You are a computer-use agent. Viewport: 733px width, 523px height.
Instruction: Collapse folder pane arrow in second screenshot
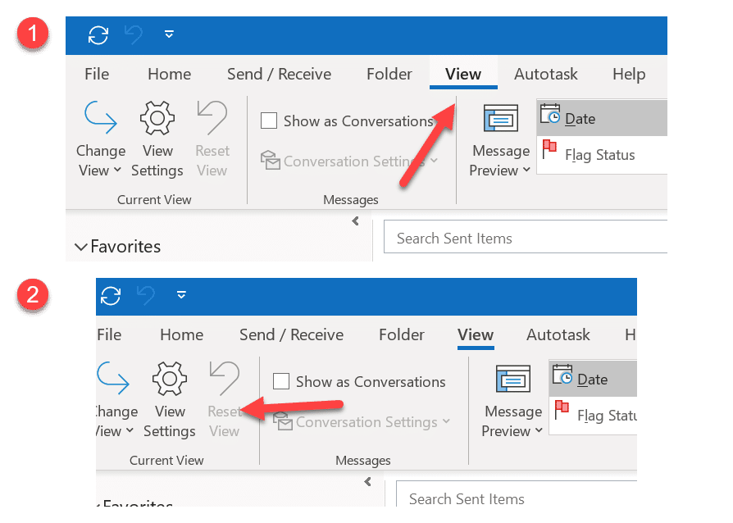(368, 482)
